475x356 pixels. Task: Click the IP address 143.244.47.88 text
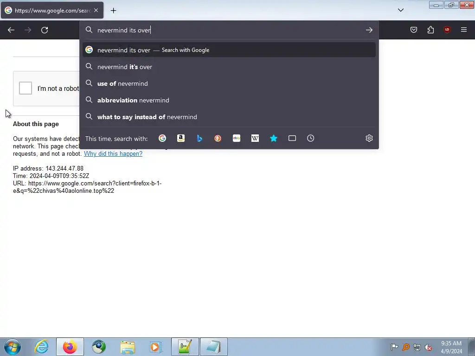[48, 168]
